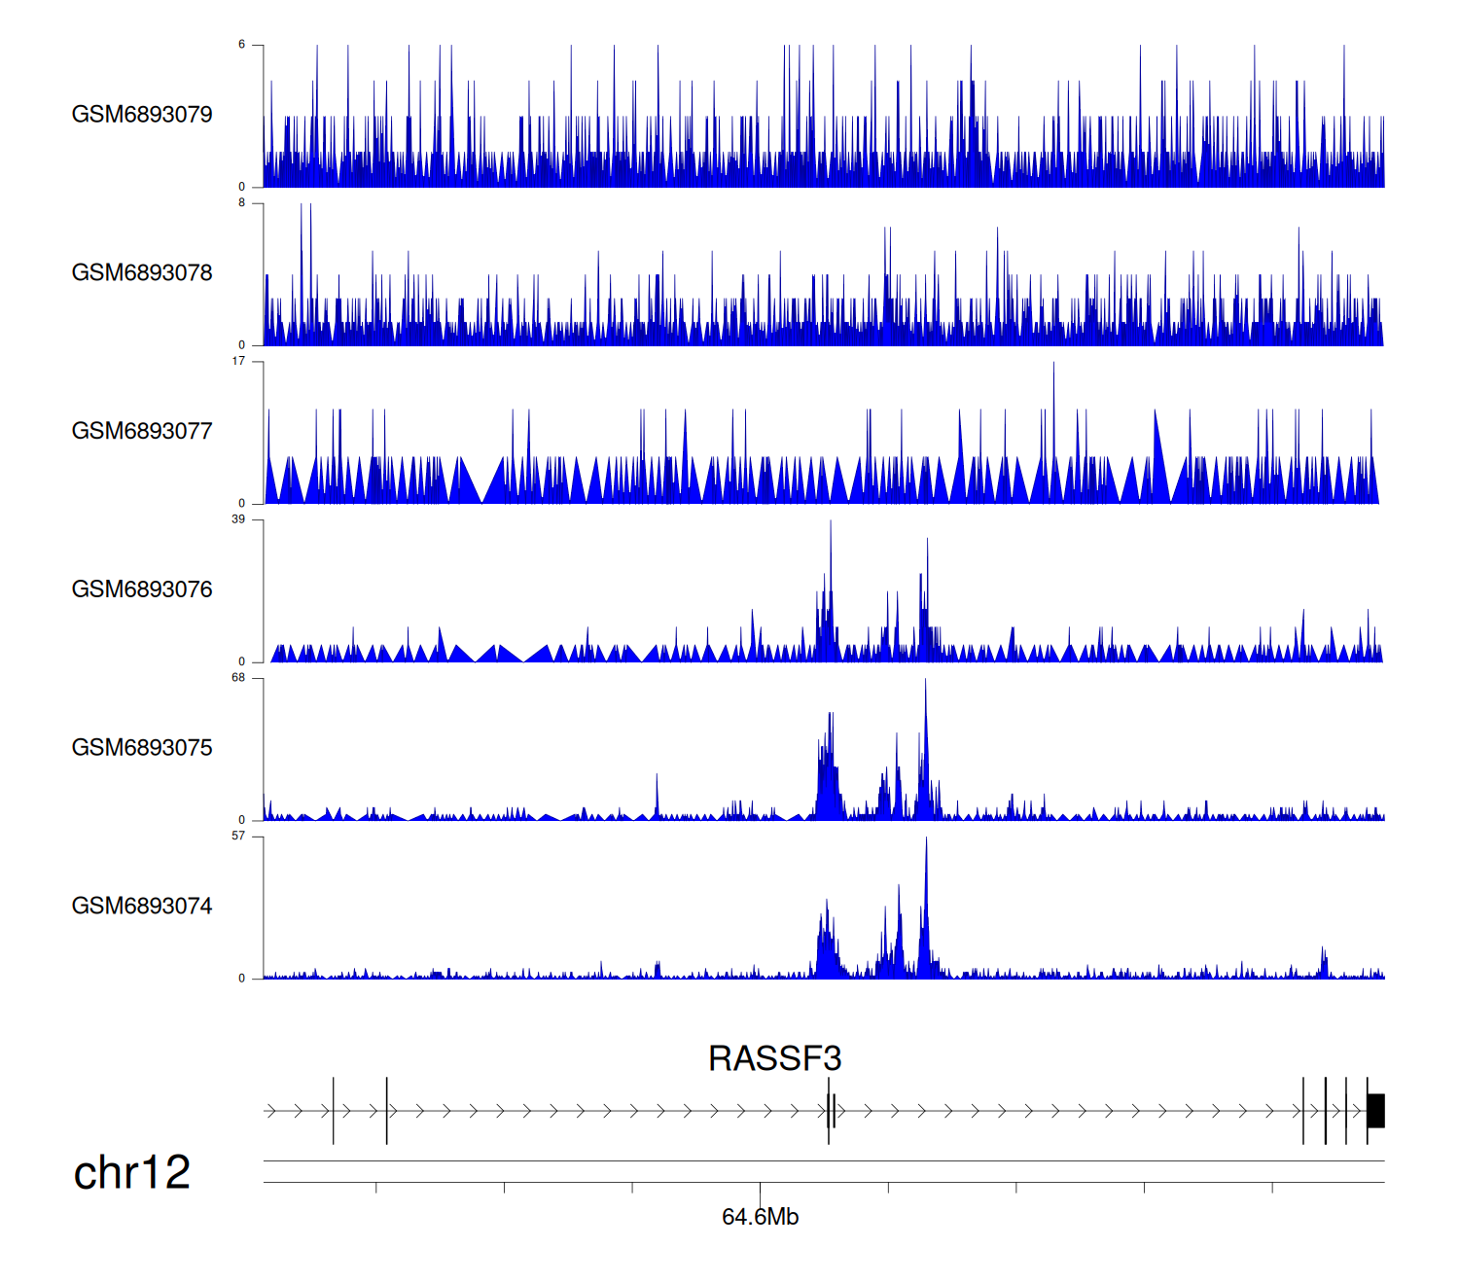Click the y-axis maximum value 57
This screenshot has width=1459, height=1284.
238,837
